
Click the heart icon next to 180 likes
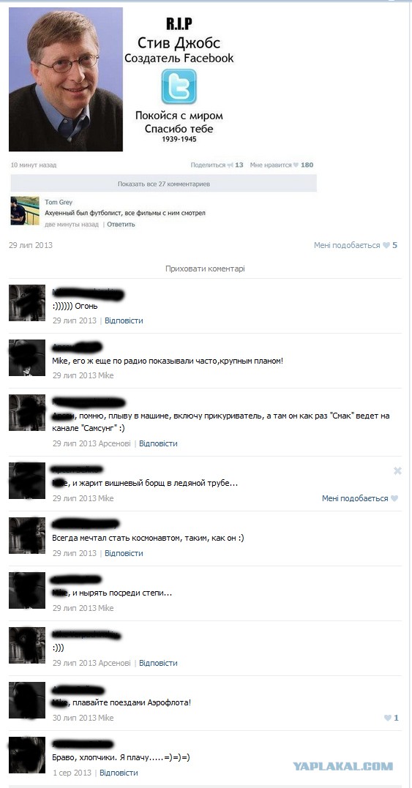pos(296,165)
